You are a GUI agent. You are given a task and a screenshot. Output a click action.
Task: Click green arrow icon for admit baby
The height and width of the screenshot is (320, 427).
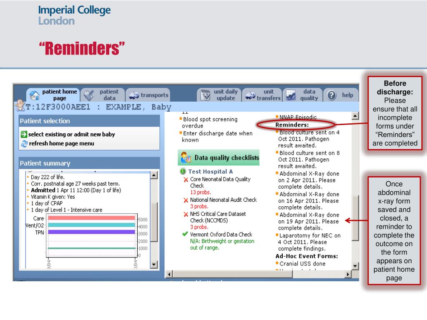[x=24, y=134]
